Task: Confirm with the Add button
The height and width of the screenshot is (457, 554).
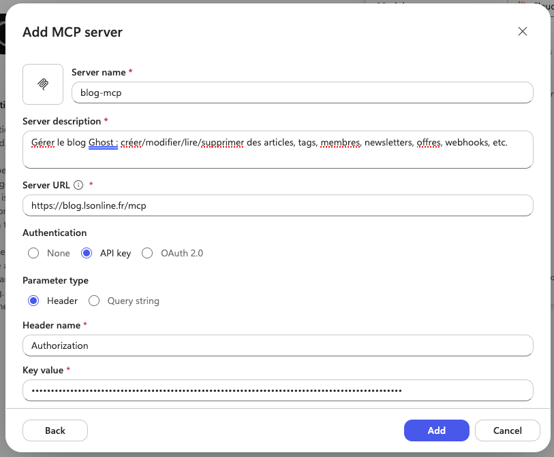Action: click(437, 430)
